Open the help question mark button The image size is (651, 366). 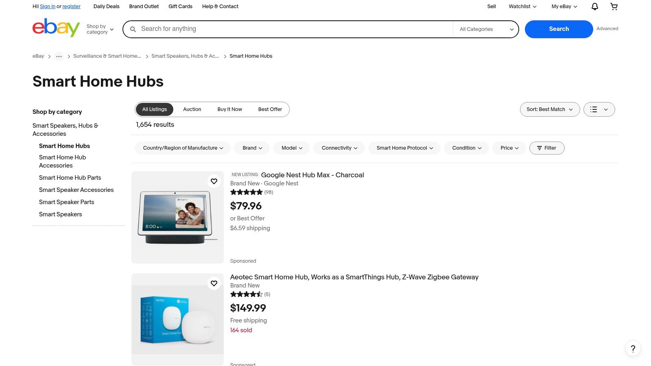tap(633, 348)
